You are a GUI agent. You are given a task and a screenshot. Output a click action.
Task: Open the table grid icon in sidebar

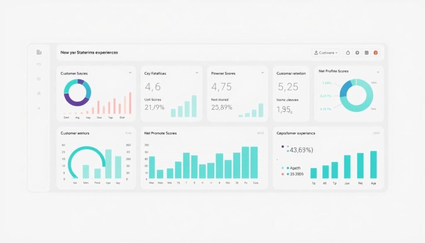click(39, 79)
